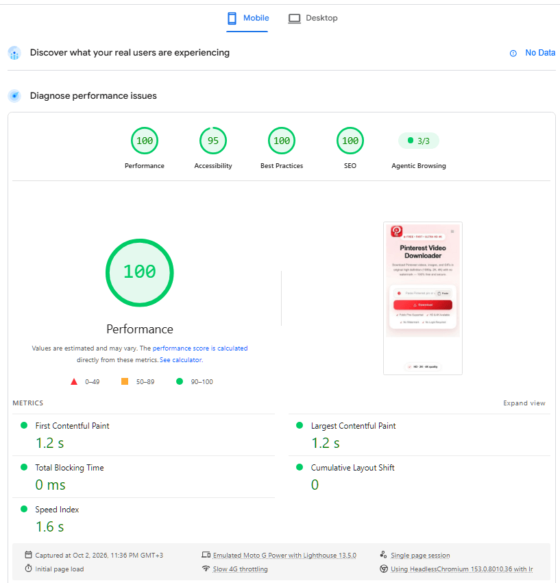Click the real users experience icon
Image resolution: width=560 pixels, height=583 pixels.
[14, 53]
